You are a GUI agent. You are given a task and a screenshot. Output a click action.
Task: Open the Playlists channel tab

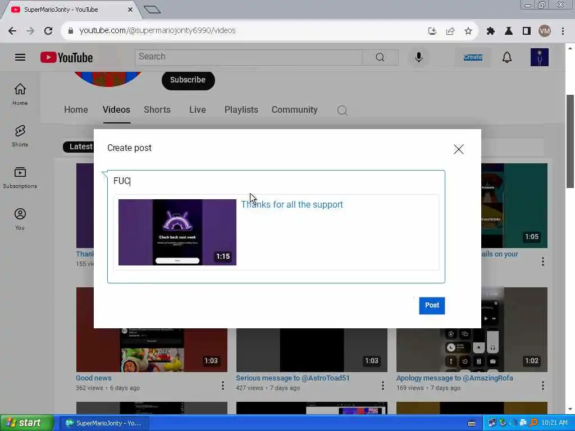(241, 109)
